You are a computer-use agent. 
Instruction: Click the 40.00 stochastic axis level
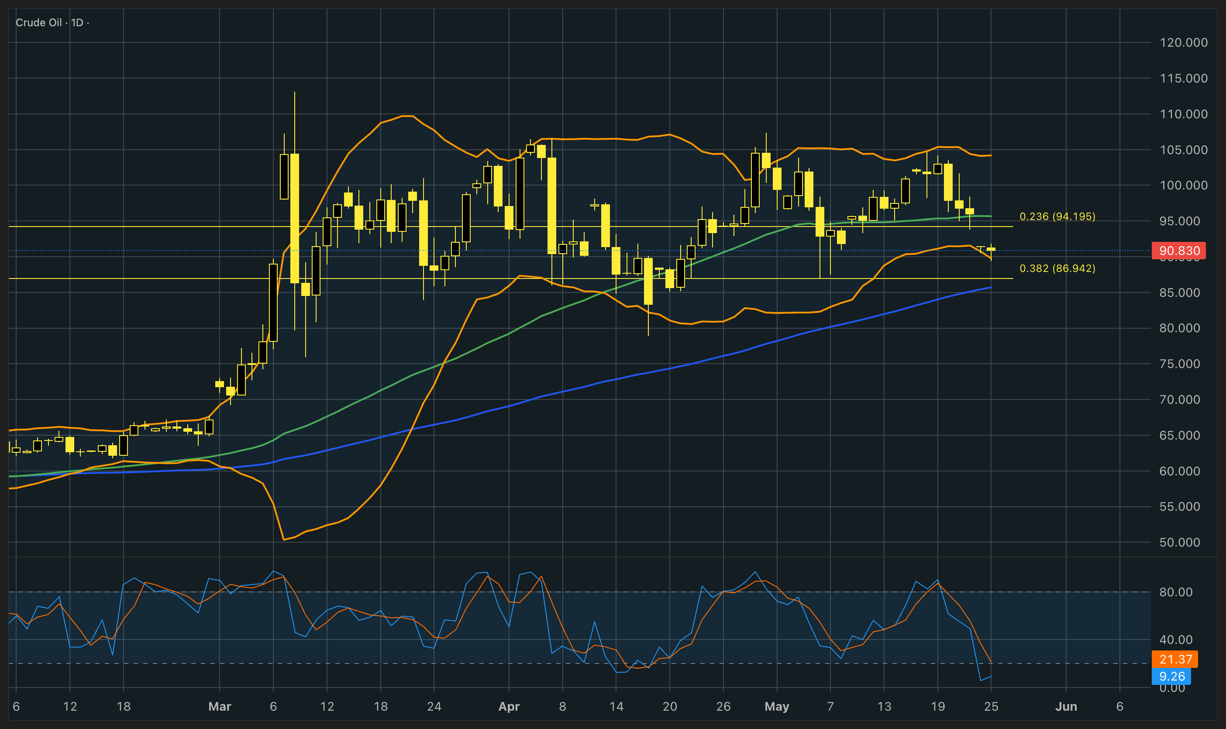coord(1176,640)
